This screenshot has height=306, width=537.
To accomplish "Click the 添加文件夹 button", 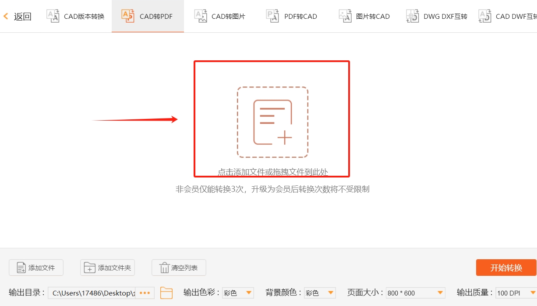I will (107, 268).
